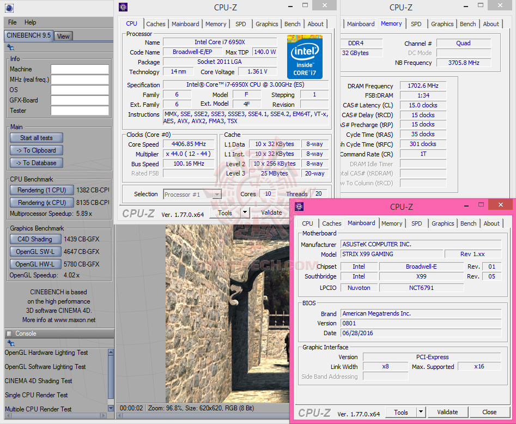Viewport: 516px width, 424px height.
Task: Click the Intel Core i7 logo badge
Action: tap(305, 57)
